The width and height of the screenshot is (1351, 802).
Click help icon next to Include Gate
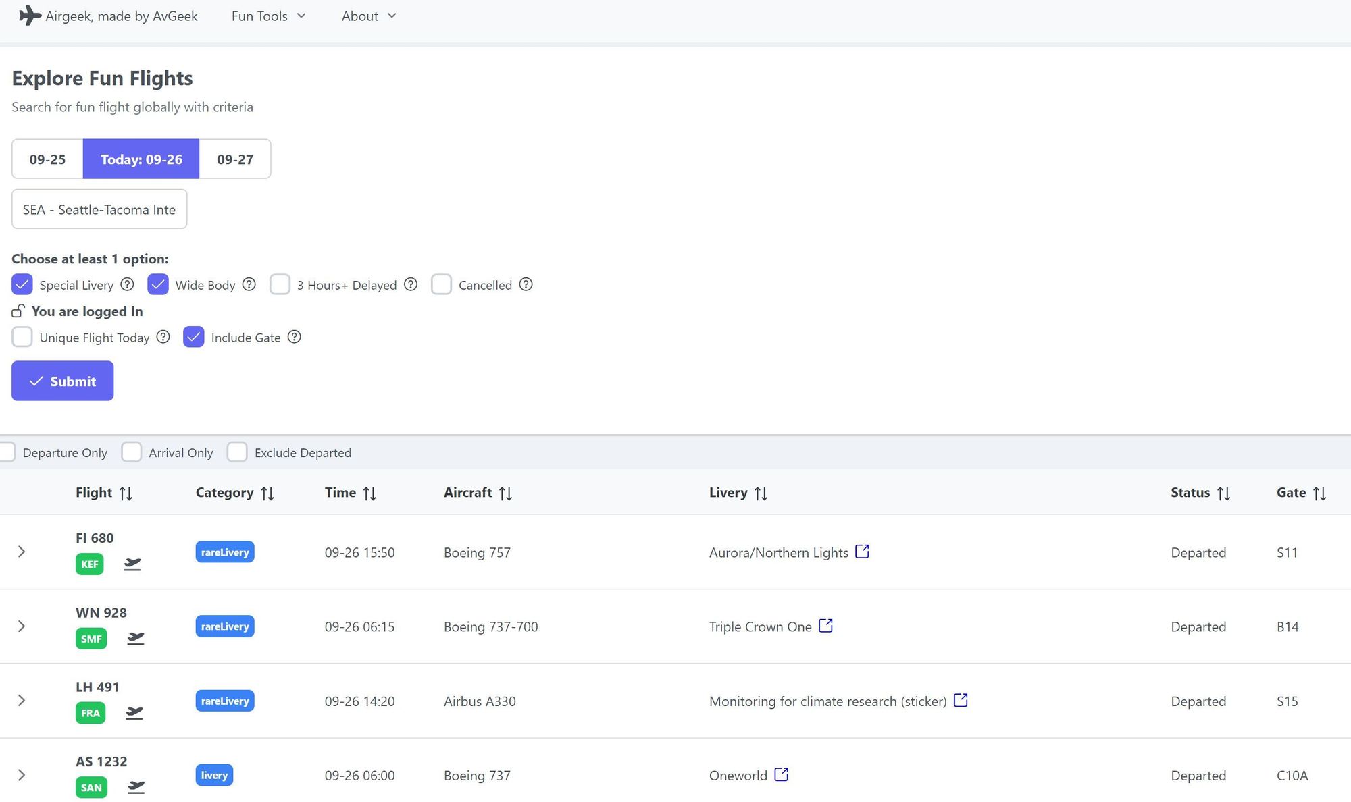coord(294,337)
